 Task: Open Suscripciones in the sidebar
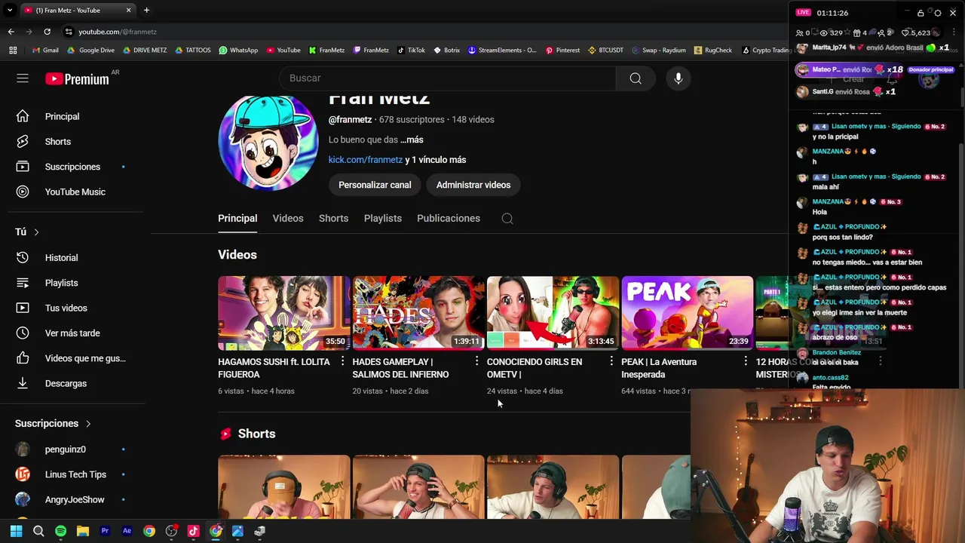pyautogui.click(x=72, y=167)
